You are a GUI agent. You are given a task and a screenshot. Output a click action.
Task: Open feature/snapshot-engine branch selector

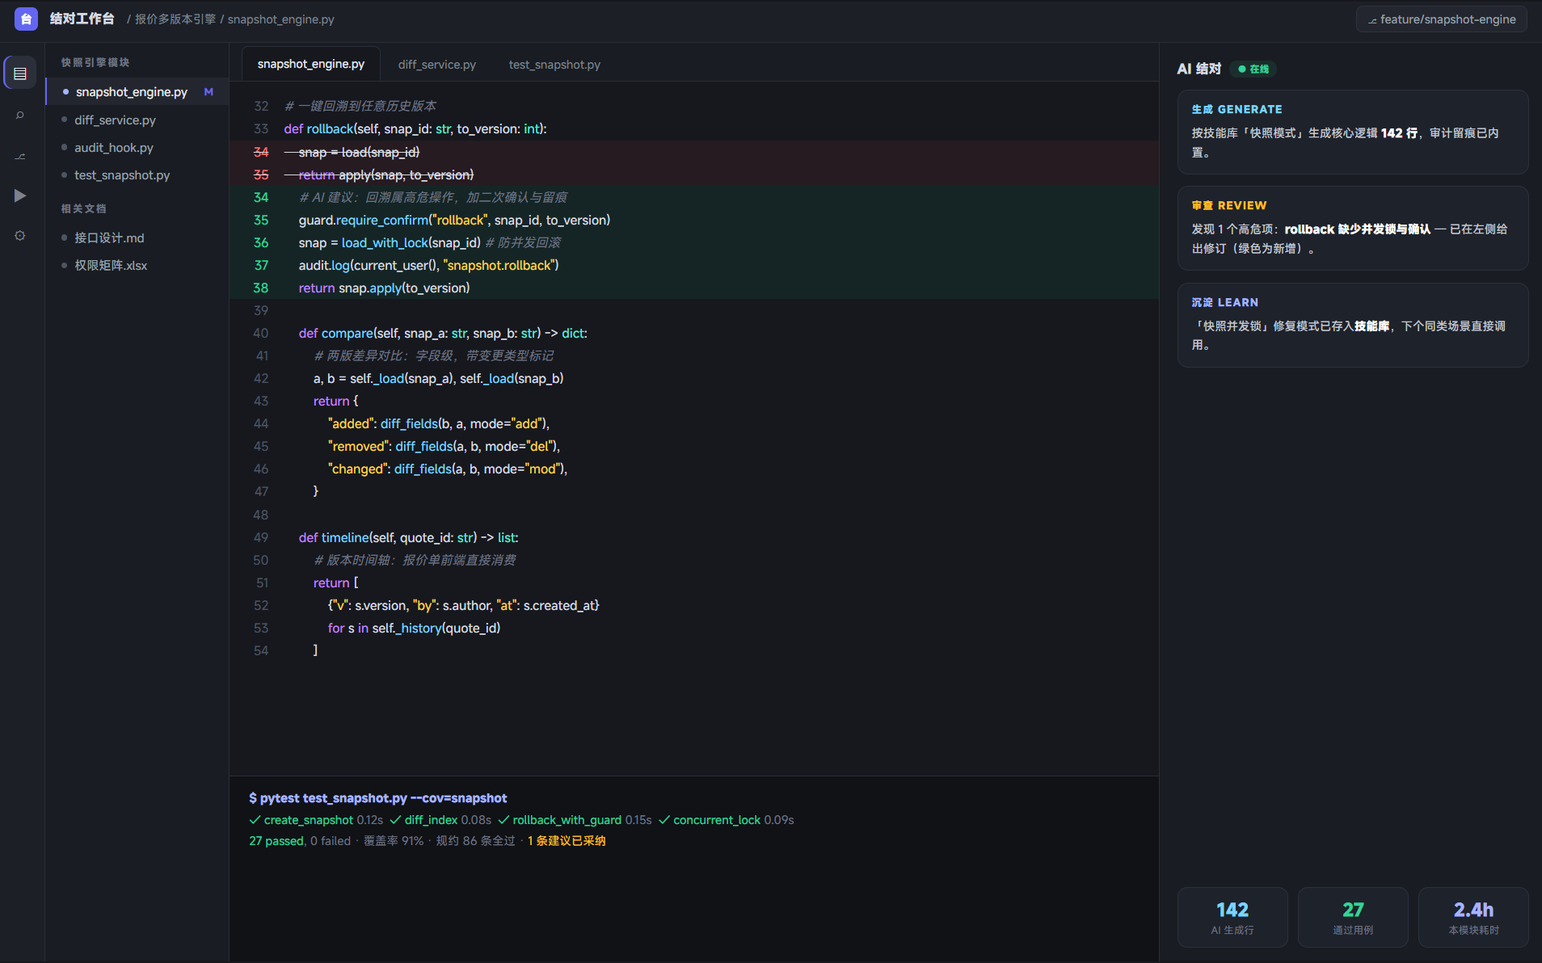coord(1441,19)
